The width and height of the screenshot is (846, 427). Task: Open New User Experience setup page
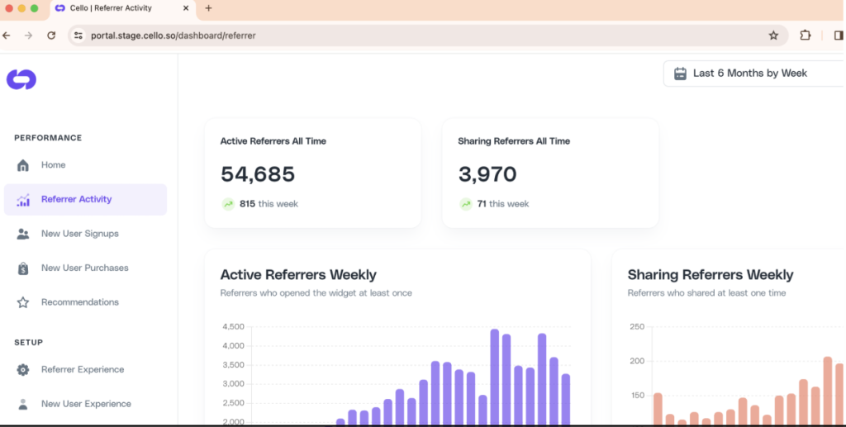85,405
